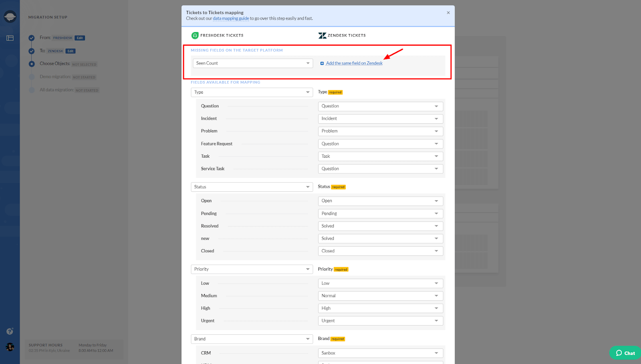641x364 pixels.
Task: Change the mapping for Medium priority row
Action: point(381,296)
